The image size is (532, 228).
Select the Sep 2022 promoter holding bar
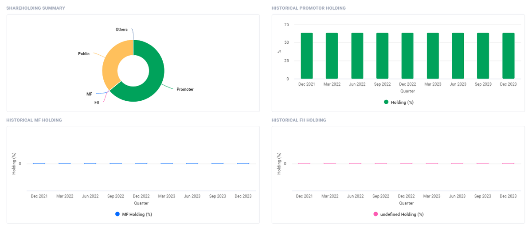pos(383,56)
